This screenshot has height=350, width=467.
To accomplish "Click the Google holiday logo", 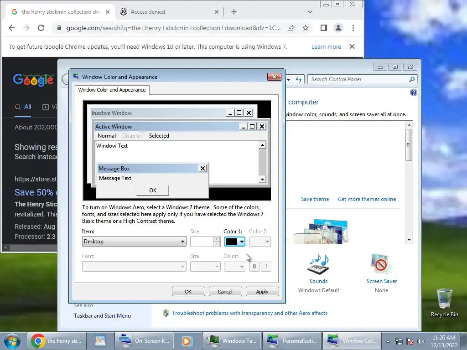I will (33, 80).
